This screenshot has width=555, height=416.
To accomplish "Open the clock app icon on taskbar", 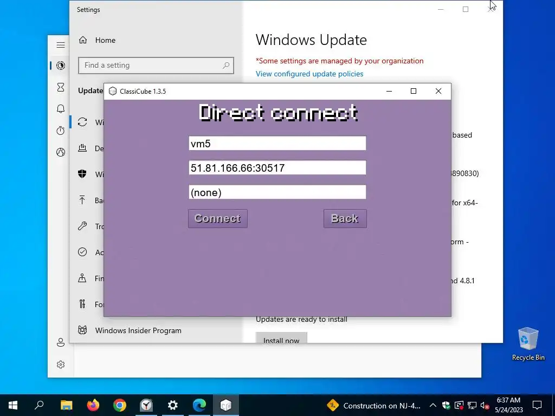I will coord(146,405).
